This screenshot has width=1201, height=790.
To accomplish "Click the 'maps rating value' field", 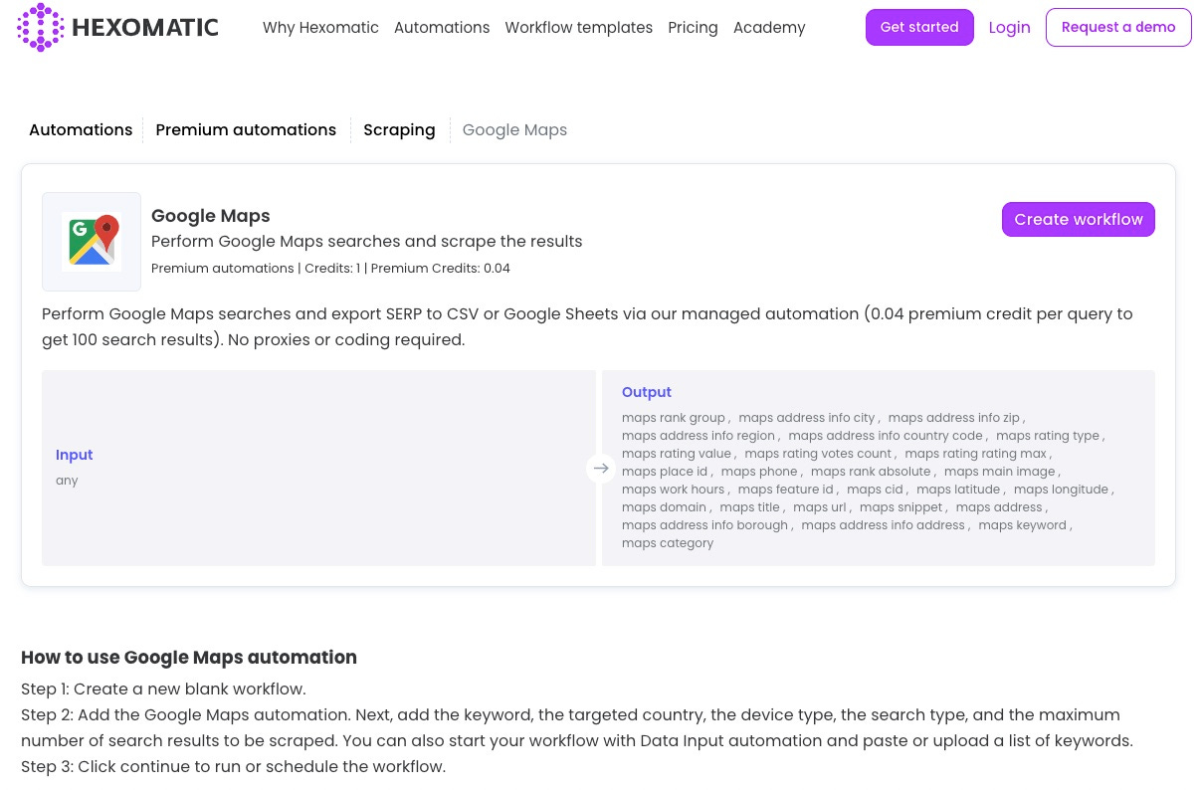I will 677,454.
